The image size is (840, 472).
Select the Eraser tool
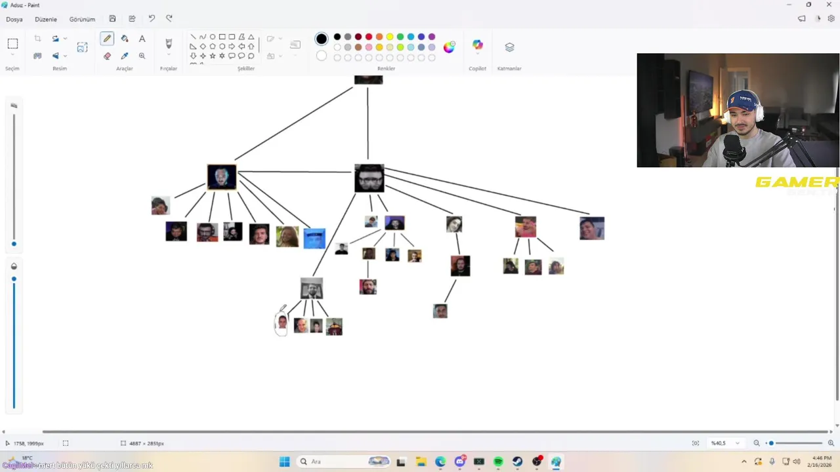[107, 56]
